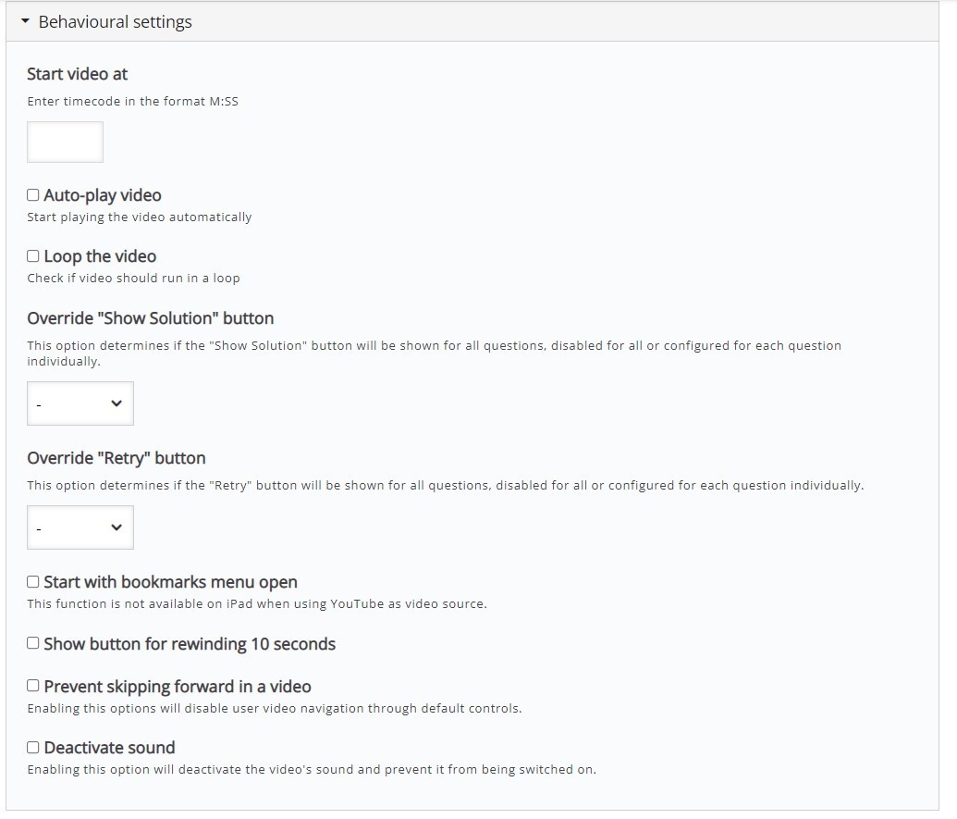This screenshot has height=819, width=957.
Task: Open the Override "Show Solution" button dropdown
Action: [80, 403]
